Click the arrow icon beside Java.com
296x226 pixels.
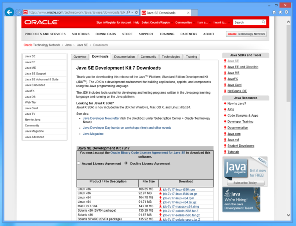tap(225, 134)
